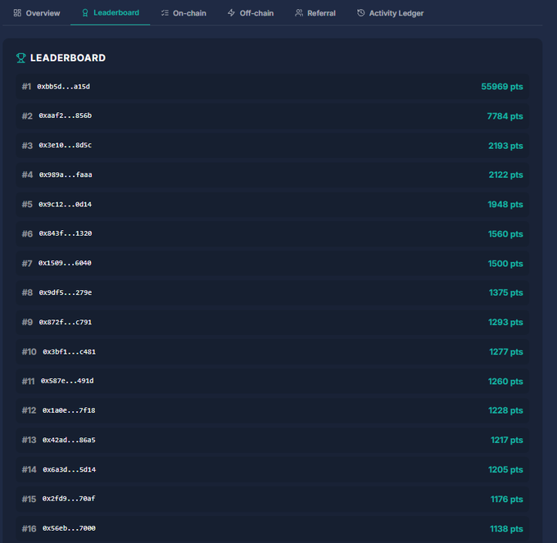Image resolution: width=557 pixels, height=543 pixels.
Task: Select address 0x9c12...0d14
Action: point(66,205)
